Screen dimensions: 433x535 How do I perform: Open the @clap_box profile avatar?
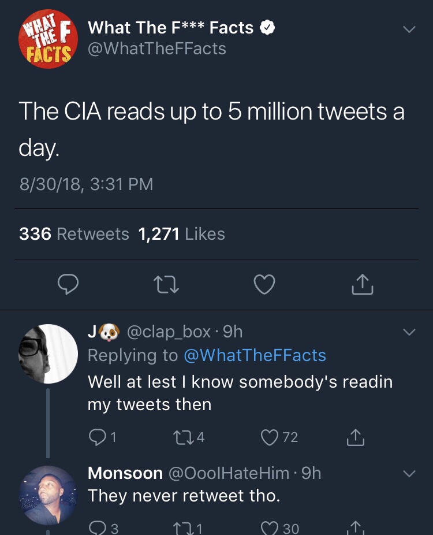(x=48, y=354)
